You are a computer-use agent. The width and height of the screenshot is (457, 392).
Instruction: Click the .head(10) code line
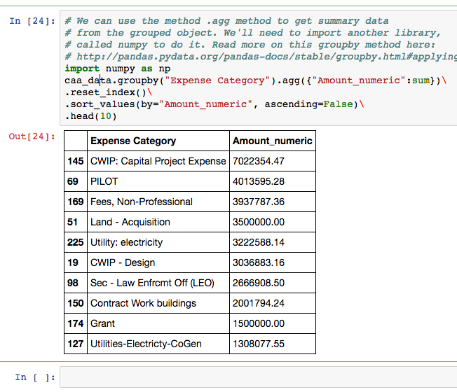click(x=90, y=116)
